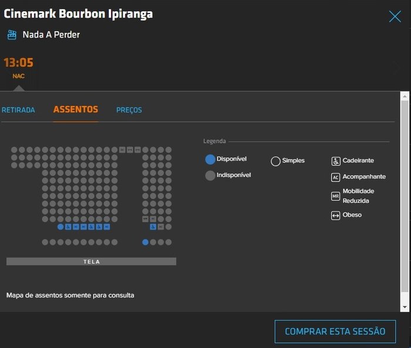The height and width of the screenshot is (348, 411).
Task: Click the first gray square seat in the back row
Action: [122, 149]
